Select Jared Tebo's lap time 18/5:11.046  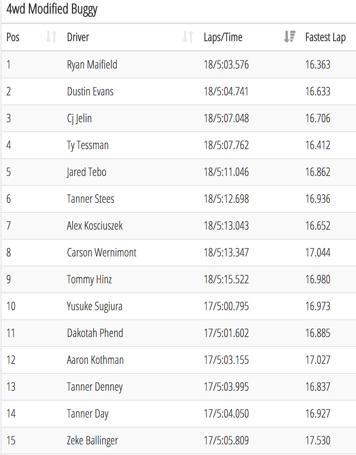pos(226,172)
